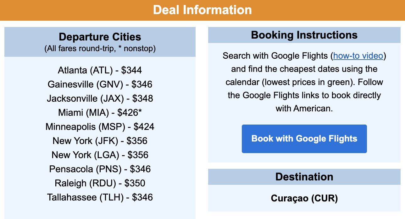Click the New York (JFK) $356 fare

pos(100,141)
